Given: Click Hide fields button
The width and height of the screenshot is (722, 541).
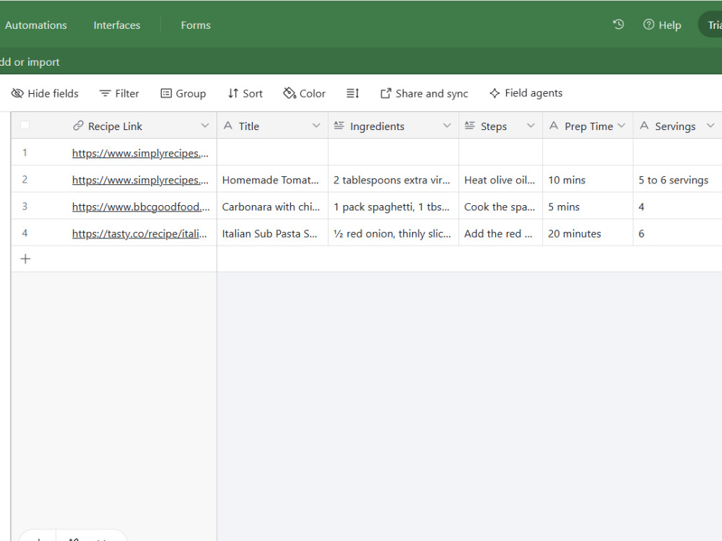Looking at the screenshot, I should (45, 94).
